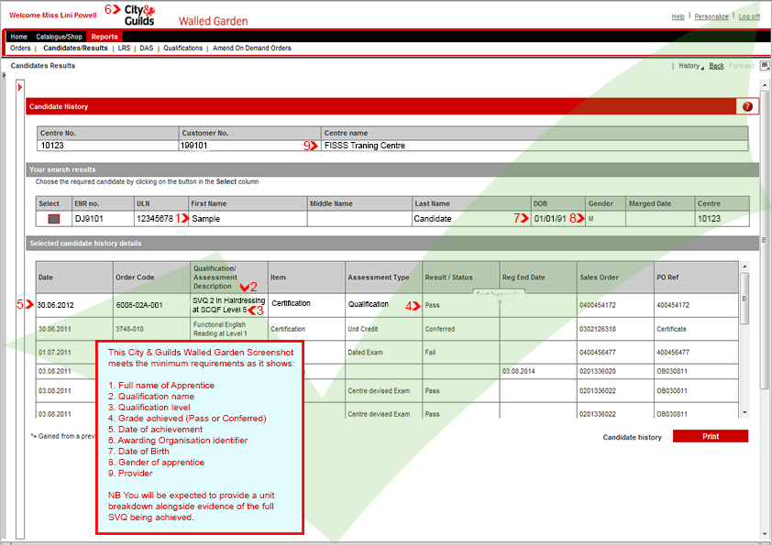Click the order code 6008-02A-001

pyautogui.click(x=139, y=305)
